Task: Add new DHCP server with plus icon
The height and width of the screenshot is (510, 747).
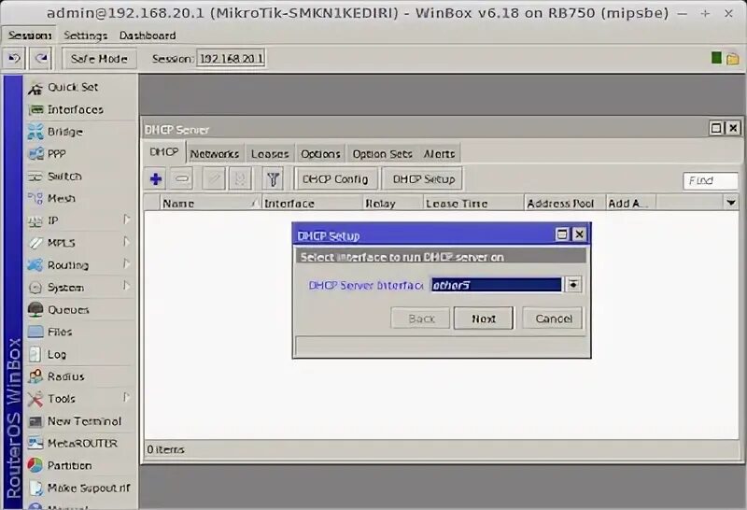Action: [x=156, y=179]
